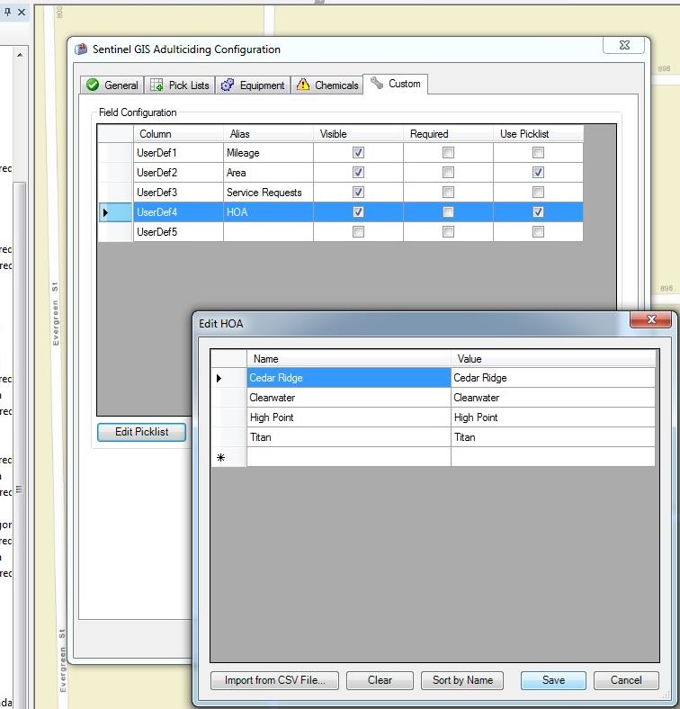680x709 pixels.
Task: Enable Use Picklist for Service Requests row
Action: tap(538, 193)
